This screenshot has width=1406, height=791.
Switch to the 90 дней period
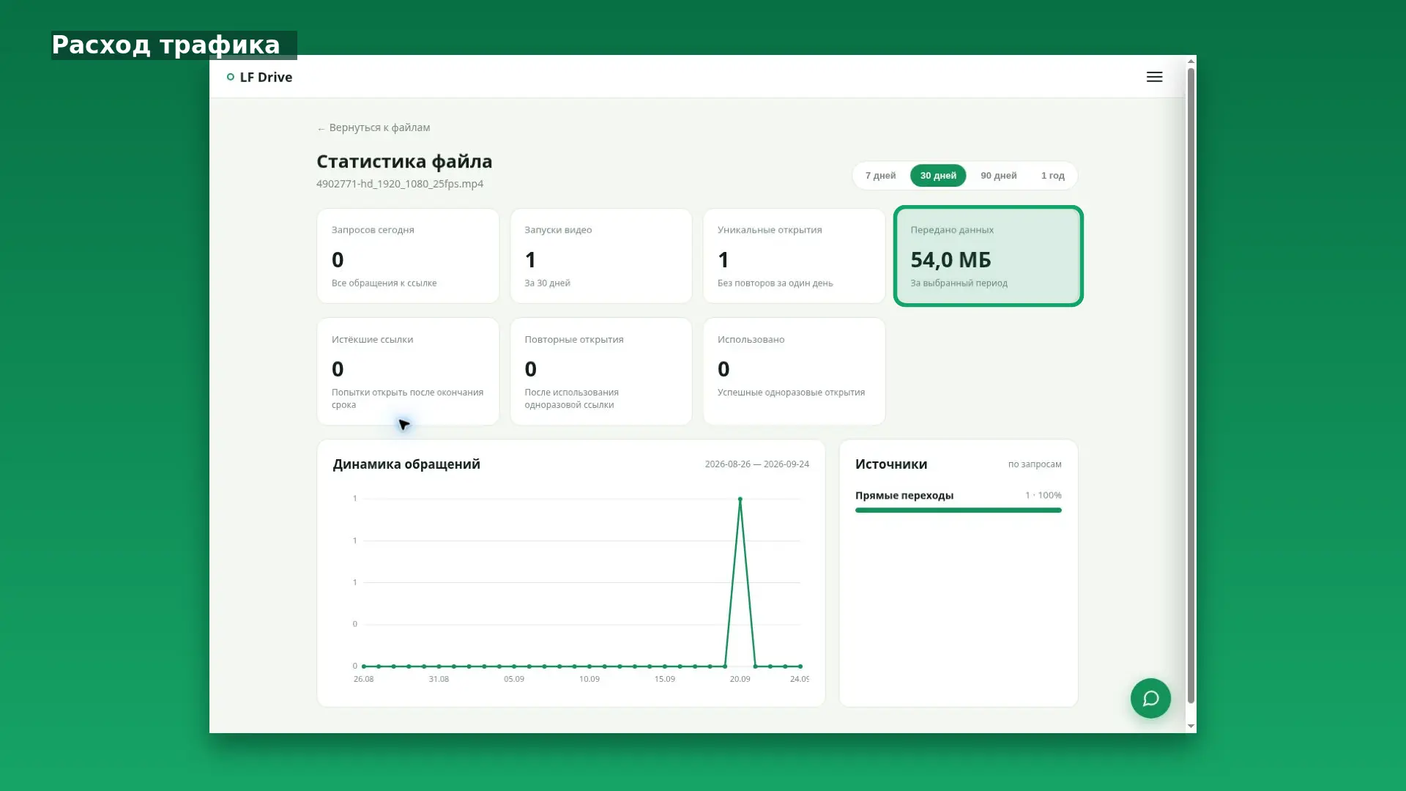click(999, 176)
